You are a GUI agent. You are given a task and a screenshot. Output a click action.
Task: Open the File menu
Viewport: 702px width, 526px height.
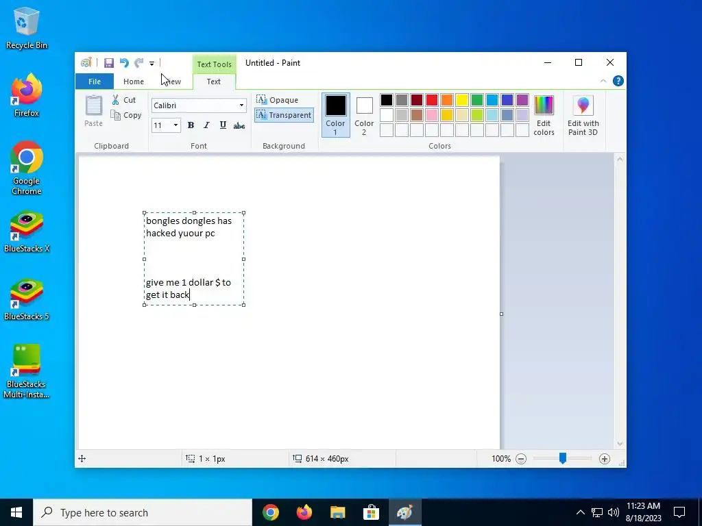click(95, 82)
